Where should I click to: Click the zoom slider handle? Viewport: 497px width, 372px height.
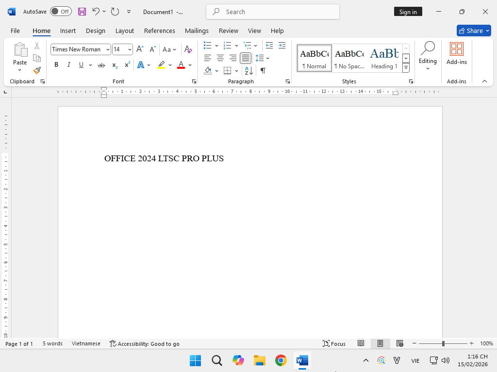click(x=443, y=343)
